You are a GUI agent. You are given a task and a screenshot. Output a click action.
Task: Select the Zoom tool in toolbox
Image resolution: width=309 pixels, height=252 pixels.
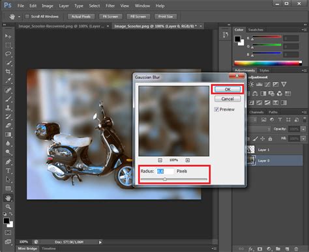point(8,206)
